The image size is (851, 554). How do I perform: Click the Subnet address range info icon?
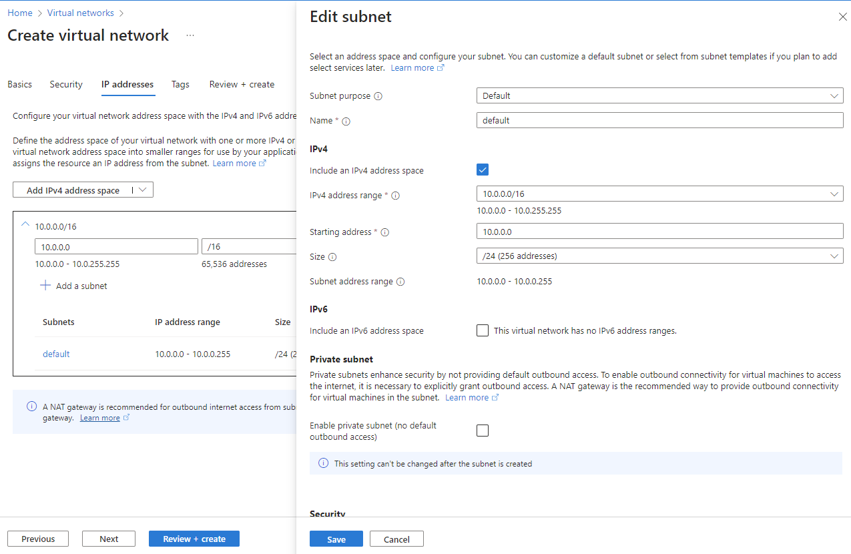point(400,282)
